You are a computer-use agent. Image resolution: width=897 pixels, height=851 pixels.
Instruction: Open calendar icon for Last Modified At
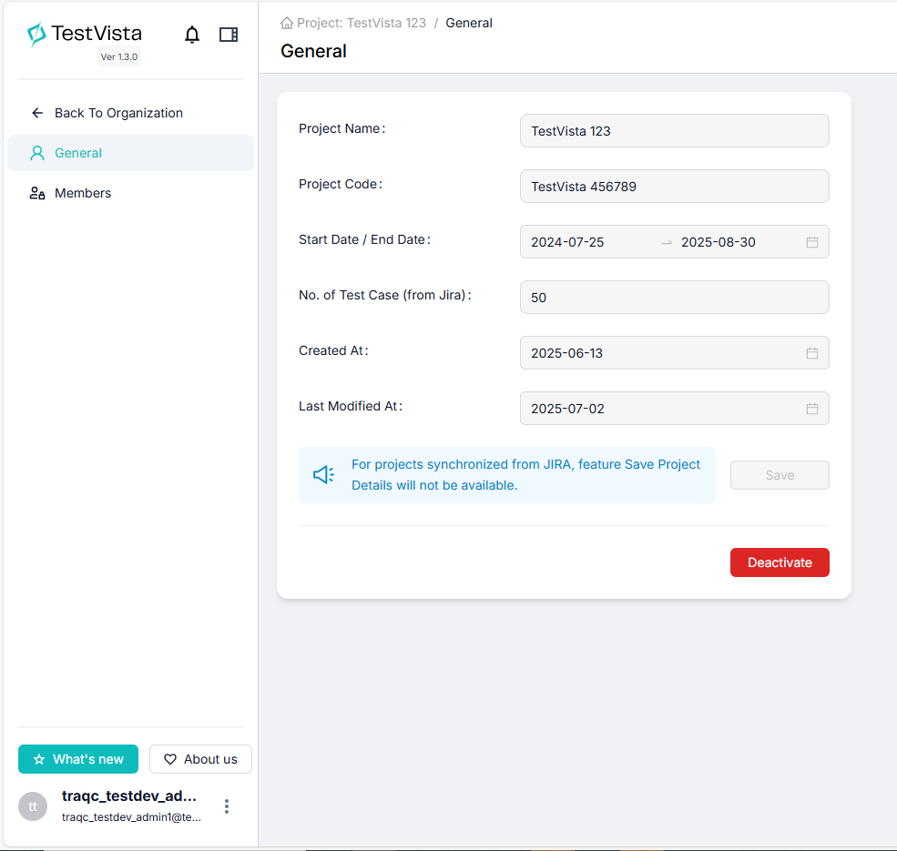point(811,409)
